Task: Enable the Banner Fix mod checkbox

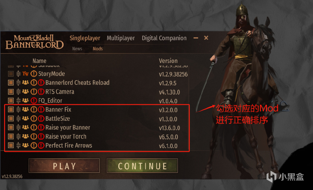Action: click(x=11, y=110)
